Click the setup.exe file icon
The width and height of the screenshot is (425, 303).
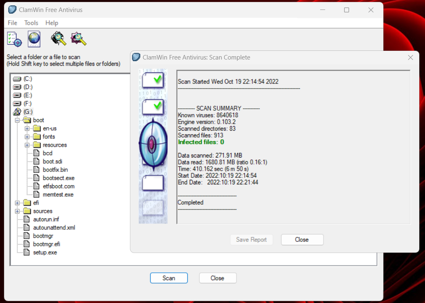point(26,252)
